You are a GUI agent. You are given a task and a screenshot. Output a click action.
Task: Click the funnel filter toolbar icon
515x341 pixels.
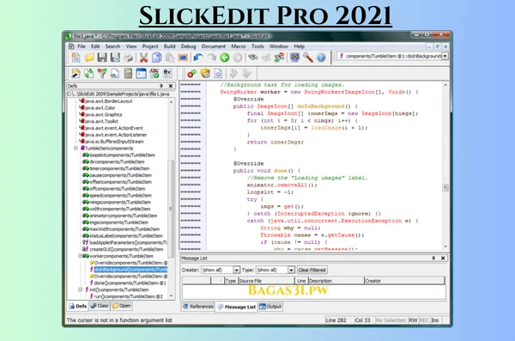click(102, 73)
